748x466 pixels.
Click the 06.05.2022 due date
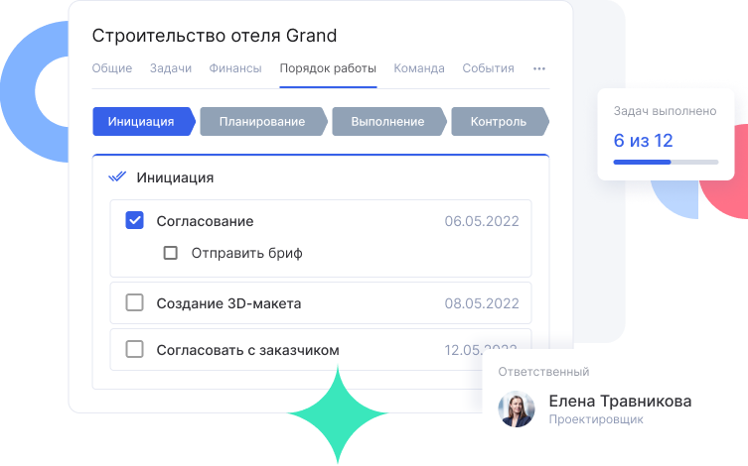click(x=482, y=221)
